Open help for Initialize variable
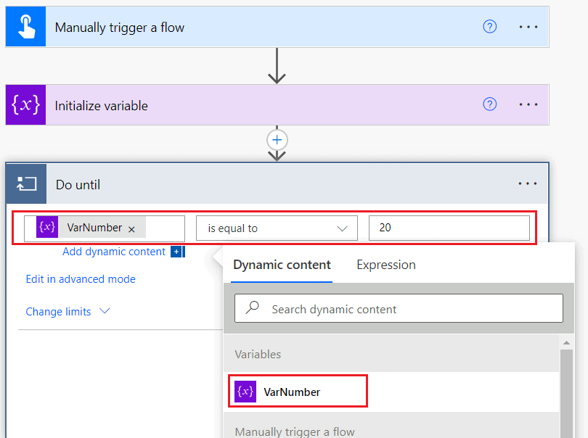 coord(490,104)
